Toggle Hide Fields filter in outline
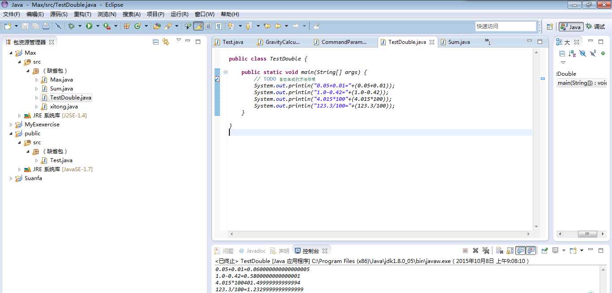Image resolution: width=612 pixels, height=293 pixels. [x=582, y=53]
